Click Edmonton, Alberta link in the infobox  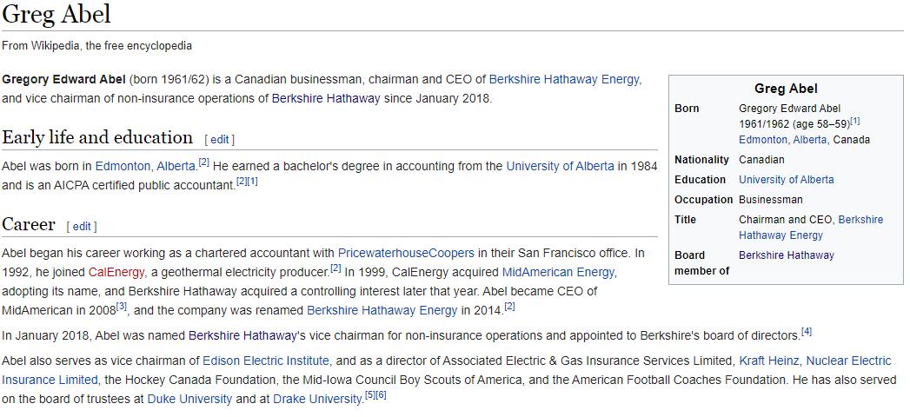(783, 140)
